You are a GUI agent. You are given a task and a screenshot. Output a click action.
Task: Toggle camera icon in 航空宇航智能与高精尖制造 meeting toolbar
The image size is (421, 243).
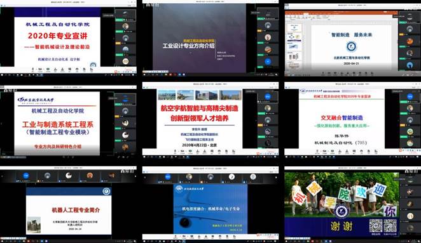pyautogui.click(x=183, y=152)
